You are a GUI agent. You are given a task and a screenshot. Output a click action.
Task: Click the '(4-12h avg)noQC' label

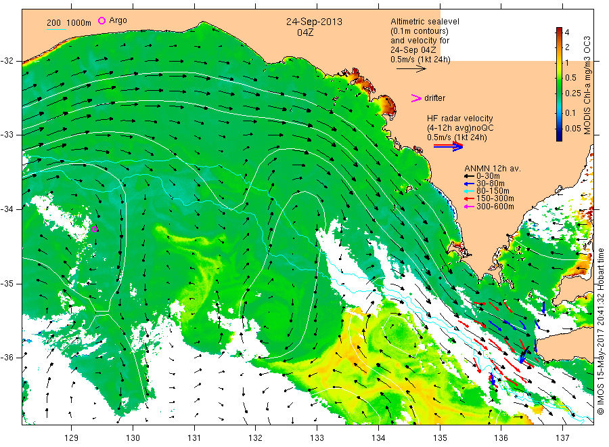coord(461,128)
